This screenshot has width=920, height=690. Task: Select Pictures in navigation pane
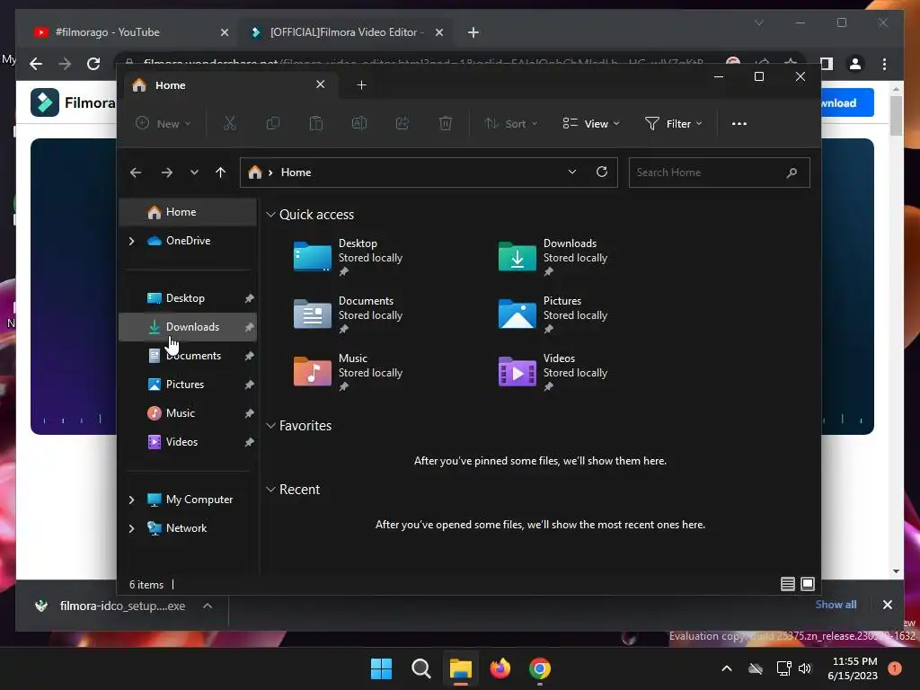point(188,385)
